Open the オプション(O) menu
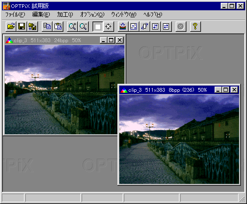 click(92, 15)
